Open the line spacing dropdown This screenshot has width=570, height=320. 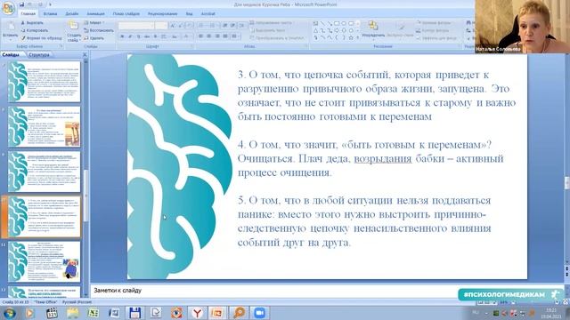click(242, 26)
